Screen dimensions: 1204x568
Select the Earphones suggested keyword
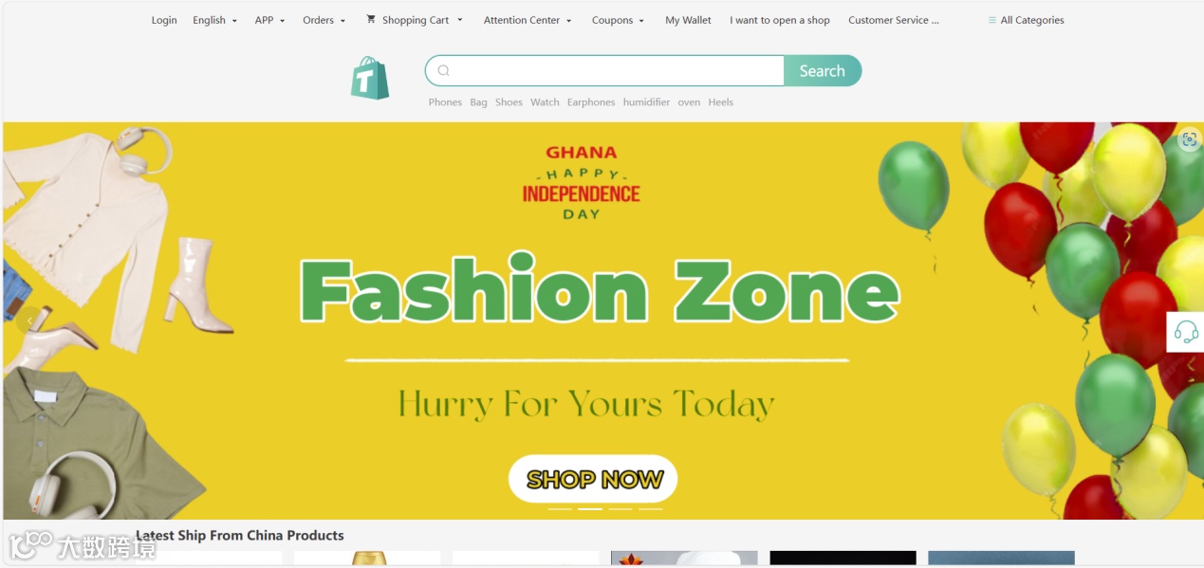(x=591, y=102)
